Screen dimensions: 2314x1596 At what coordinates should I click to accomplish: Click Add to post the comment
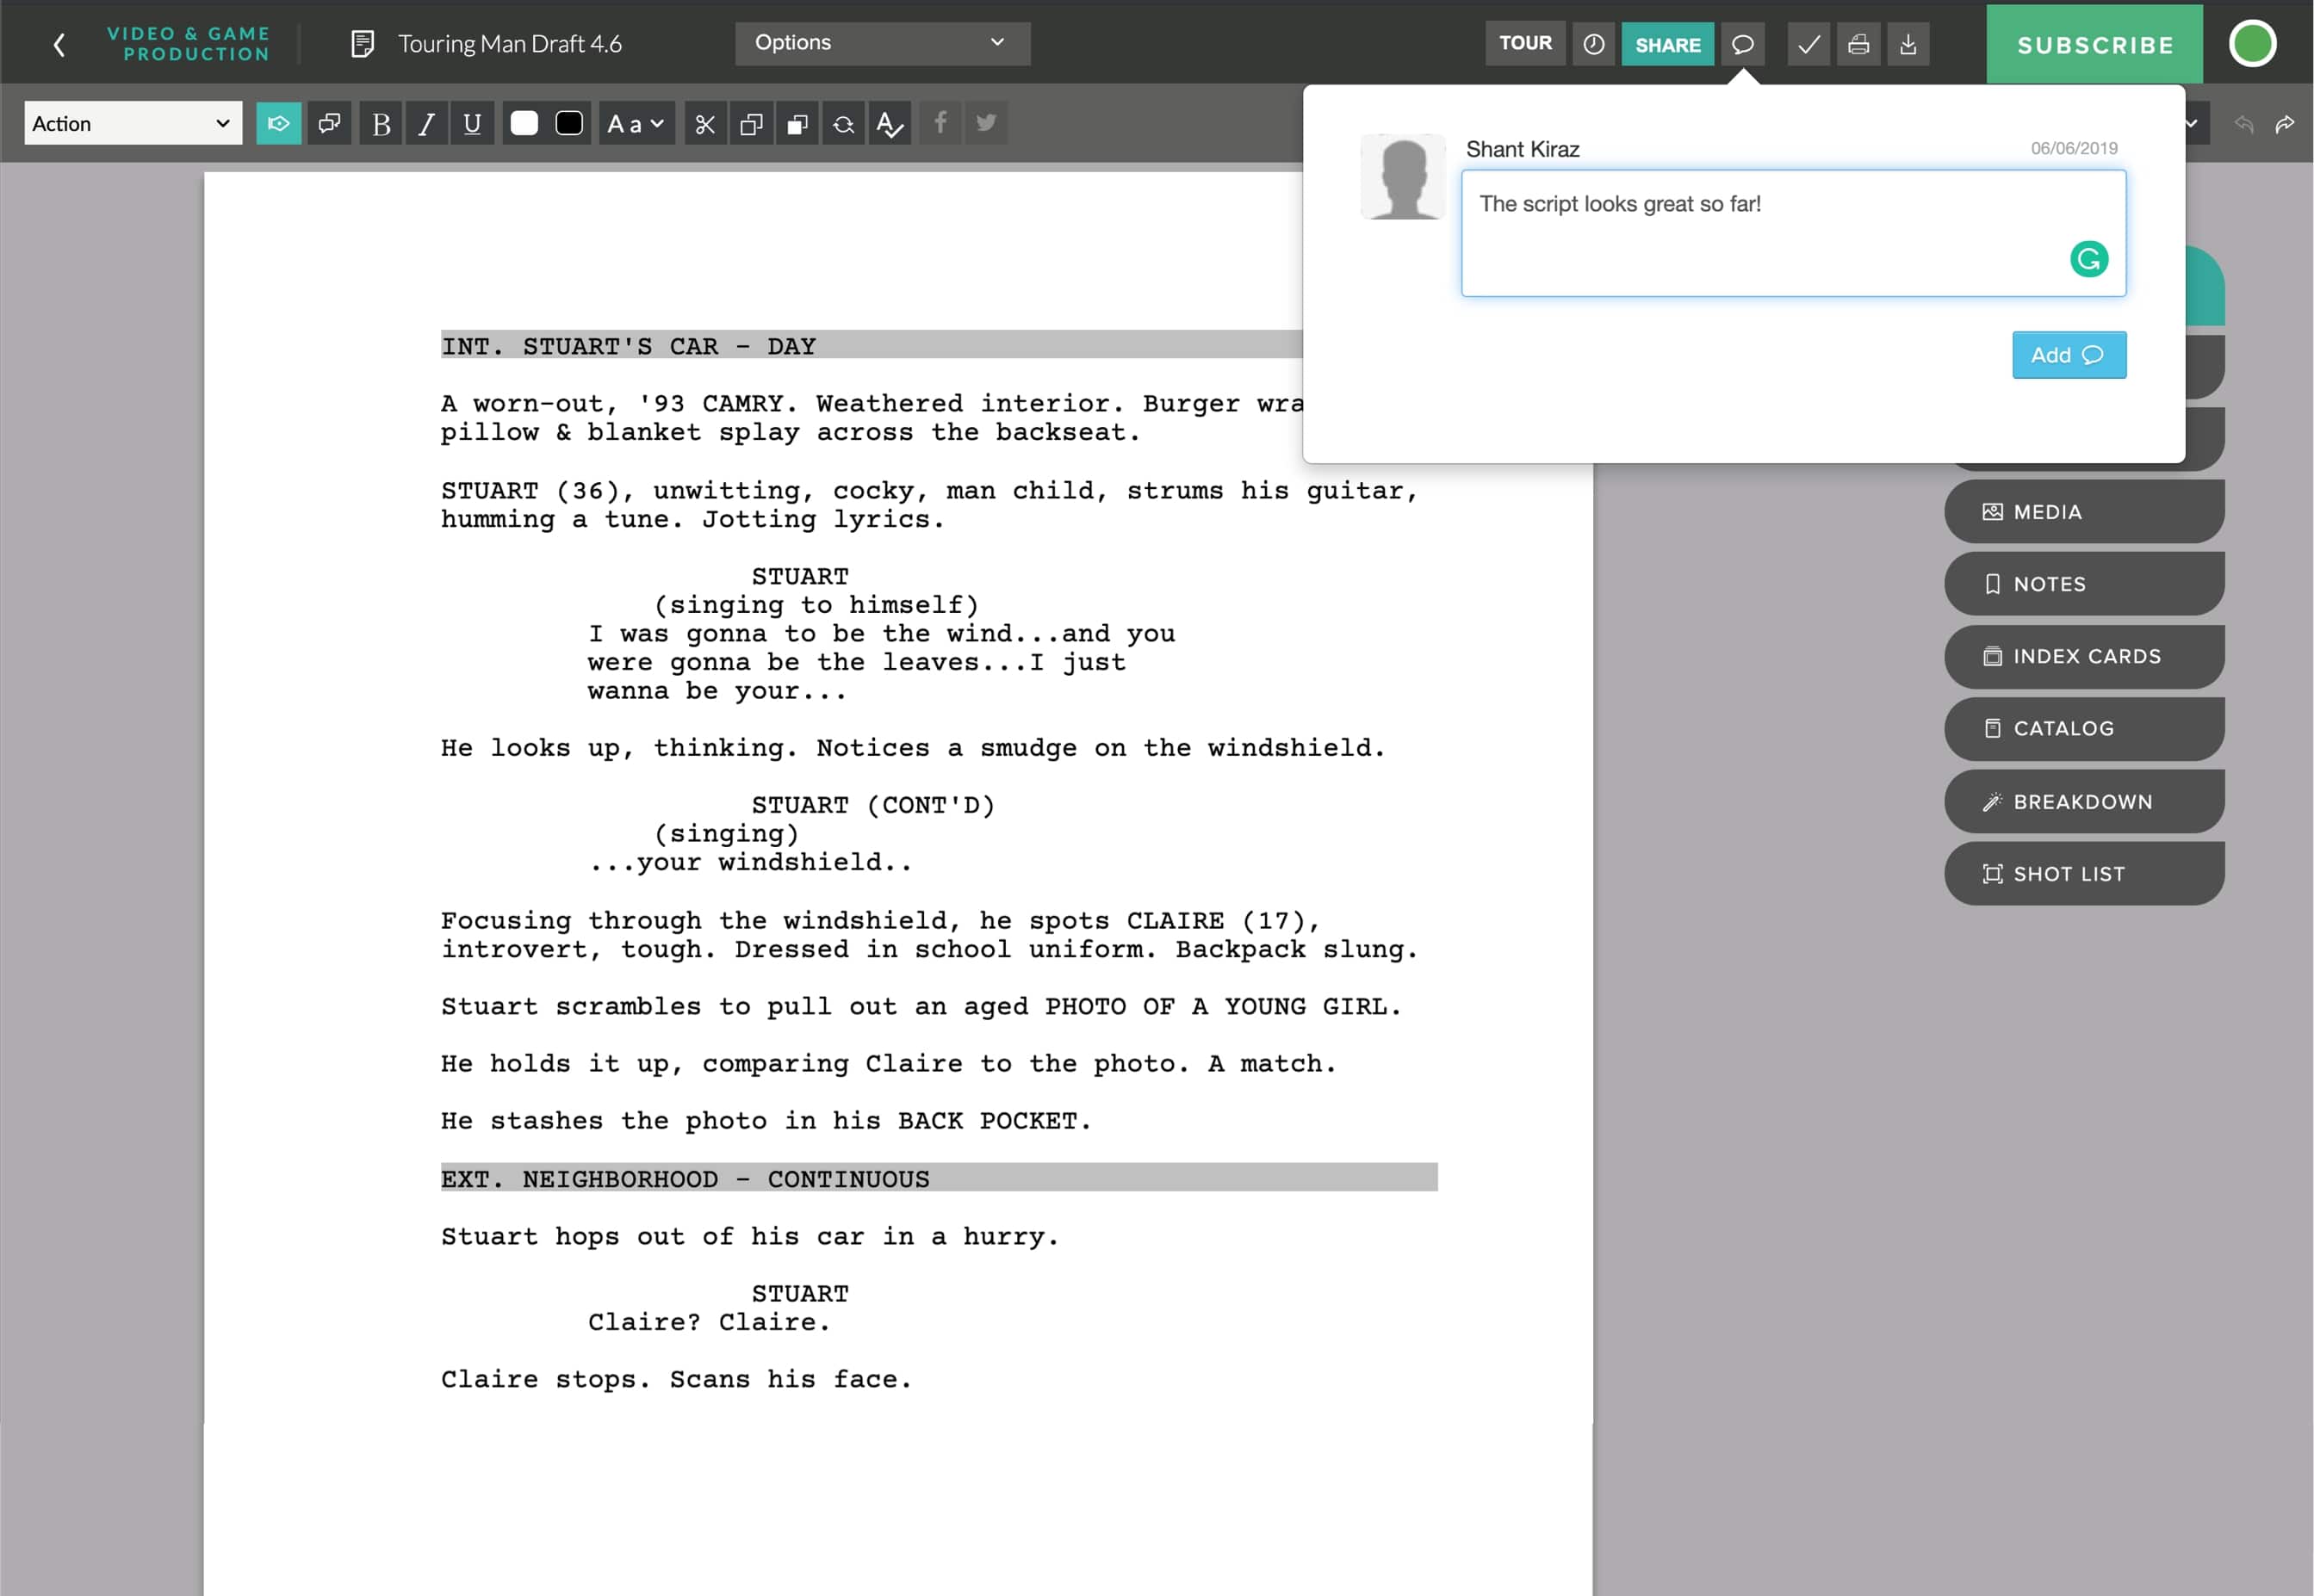coord(2068,353)
